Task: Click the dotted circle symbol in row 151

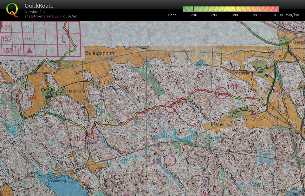Action: tap(28, 27)
